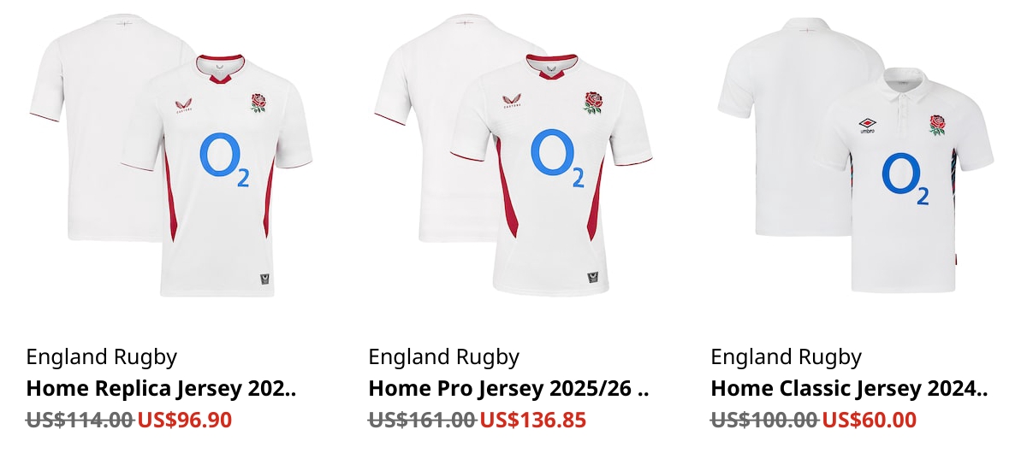The image size is (1027, 453).
Task: Open the Home Pro Jersey product image
Action: coord(513,156)
